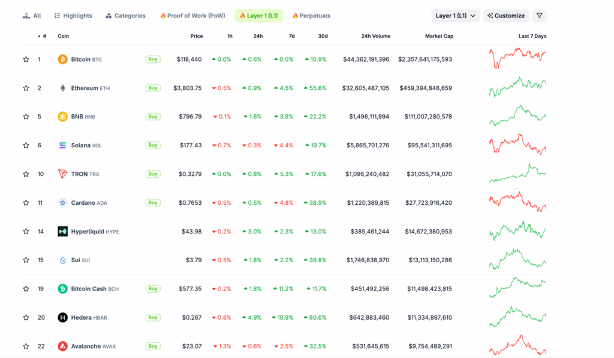The width and height of the screenshot is (614, 358).
Task: Star the BNB row
Action: pyautogui.click(x=26, y=117)
